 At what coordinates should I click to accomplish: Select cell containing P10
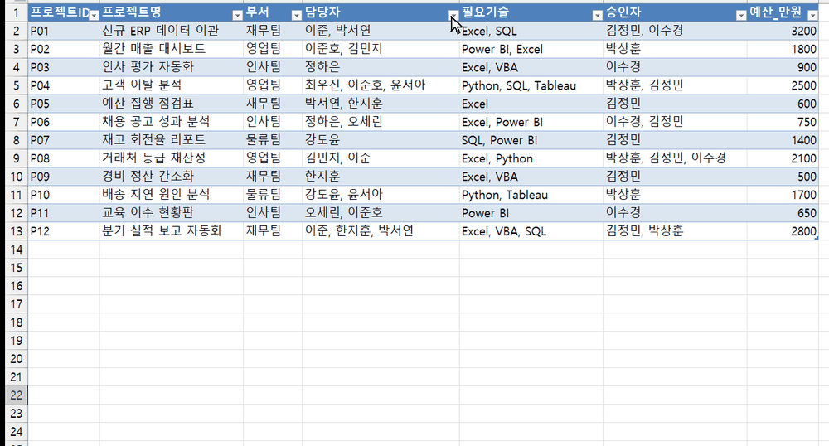tap(64, 195)
